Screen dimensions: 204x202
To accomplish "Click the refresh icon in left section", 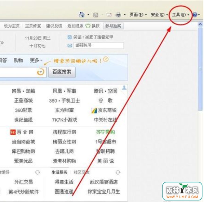I will point(38,173).
